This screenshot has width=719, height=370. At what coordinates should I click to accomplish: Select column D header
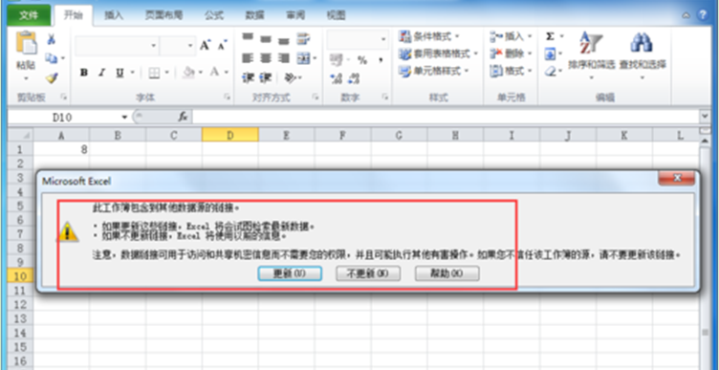coord(230,135)
